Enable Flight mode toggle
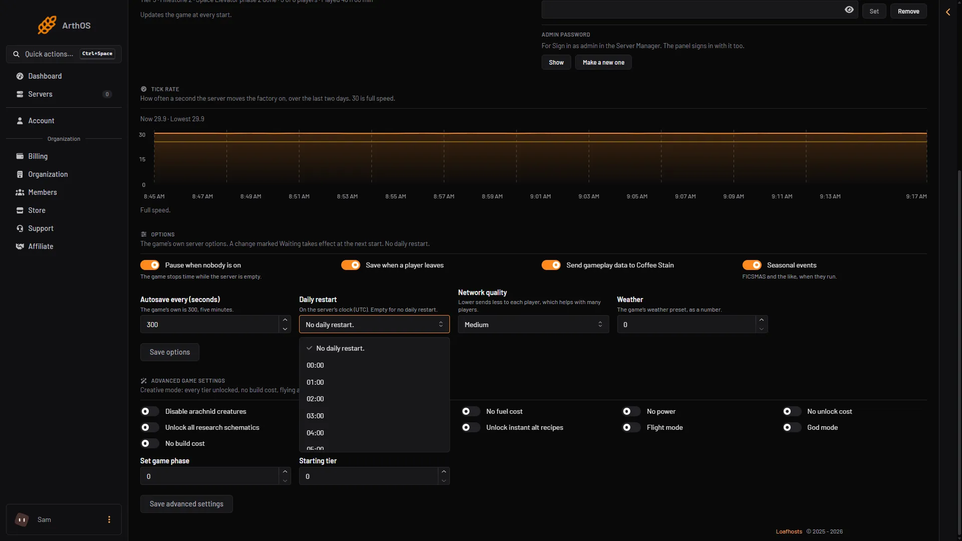 [x=631, y=427]
